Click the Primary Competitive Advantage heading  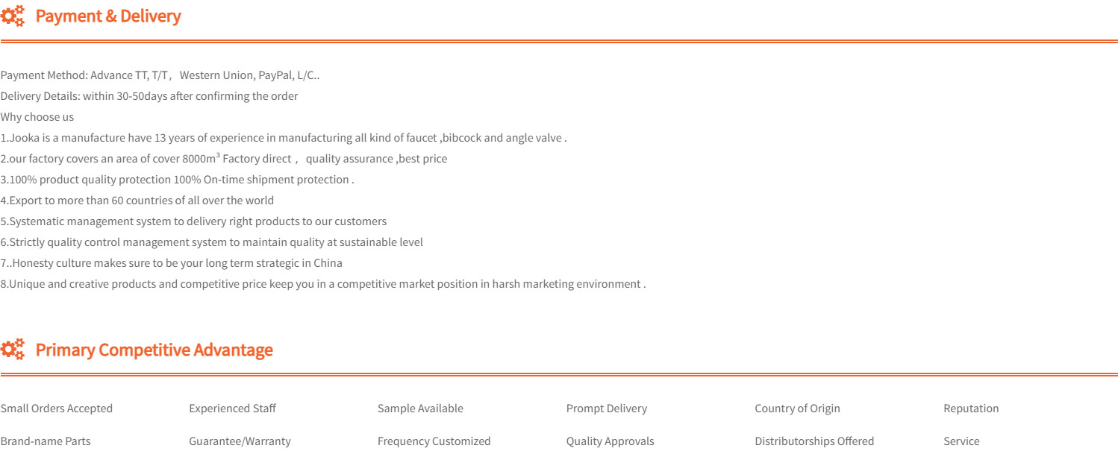pos(154,350)
